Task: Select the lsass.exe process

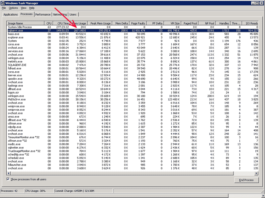Action: 132,34
